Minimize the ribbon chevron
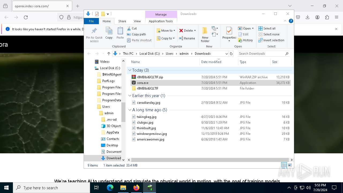 pyautogui.click(x=285, y=21)
